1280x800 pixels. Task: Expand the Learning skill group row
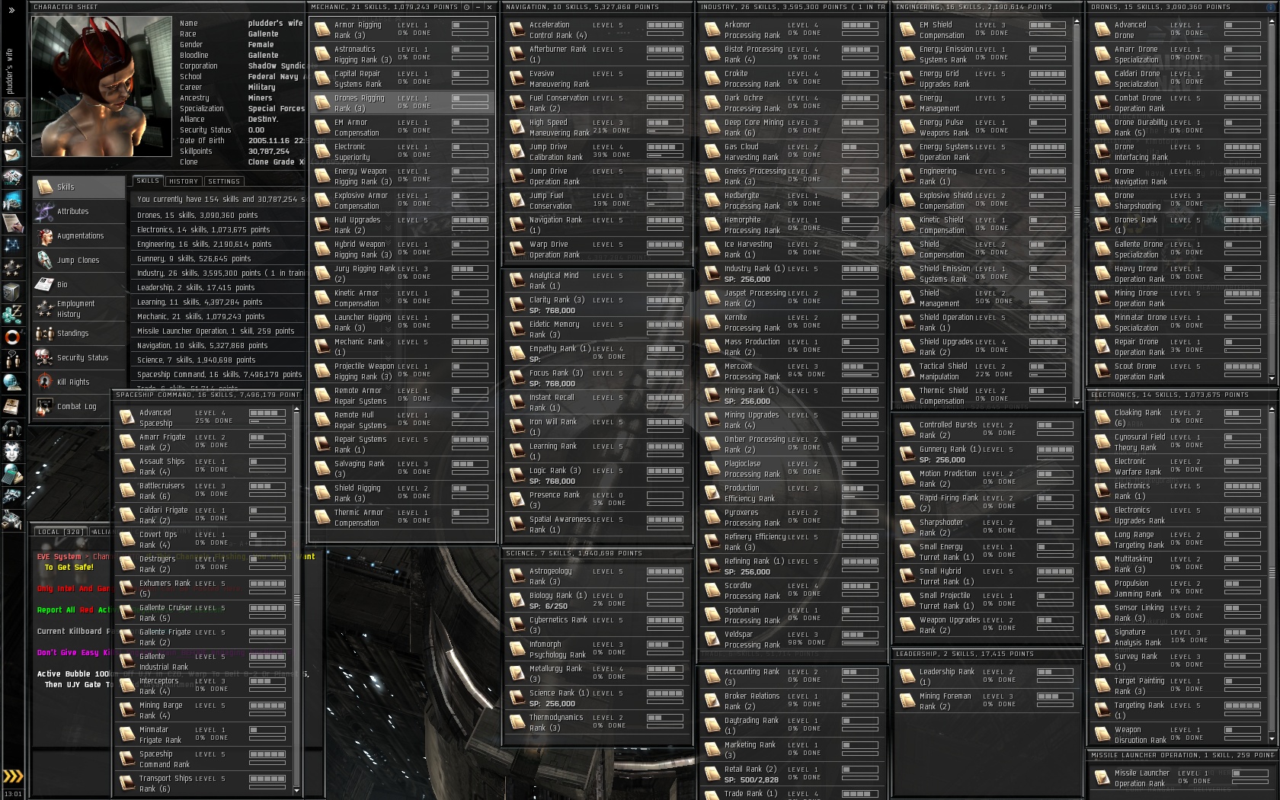(x=219, y=302)
